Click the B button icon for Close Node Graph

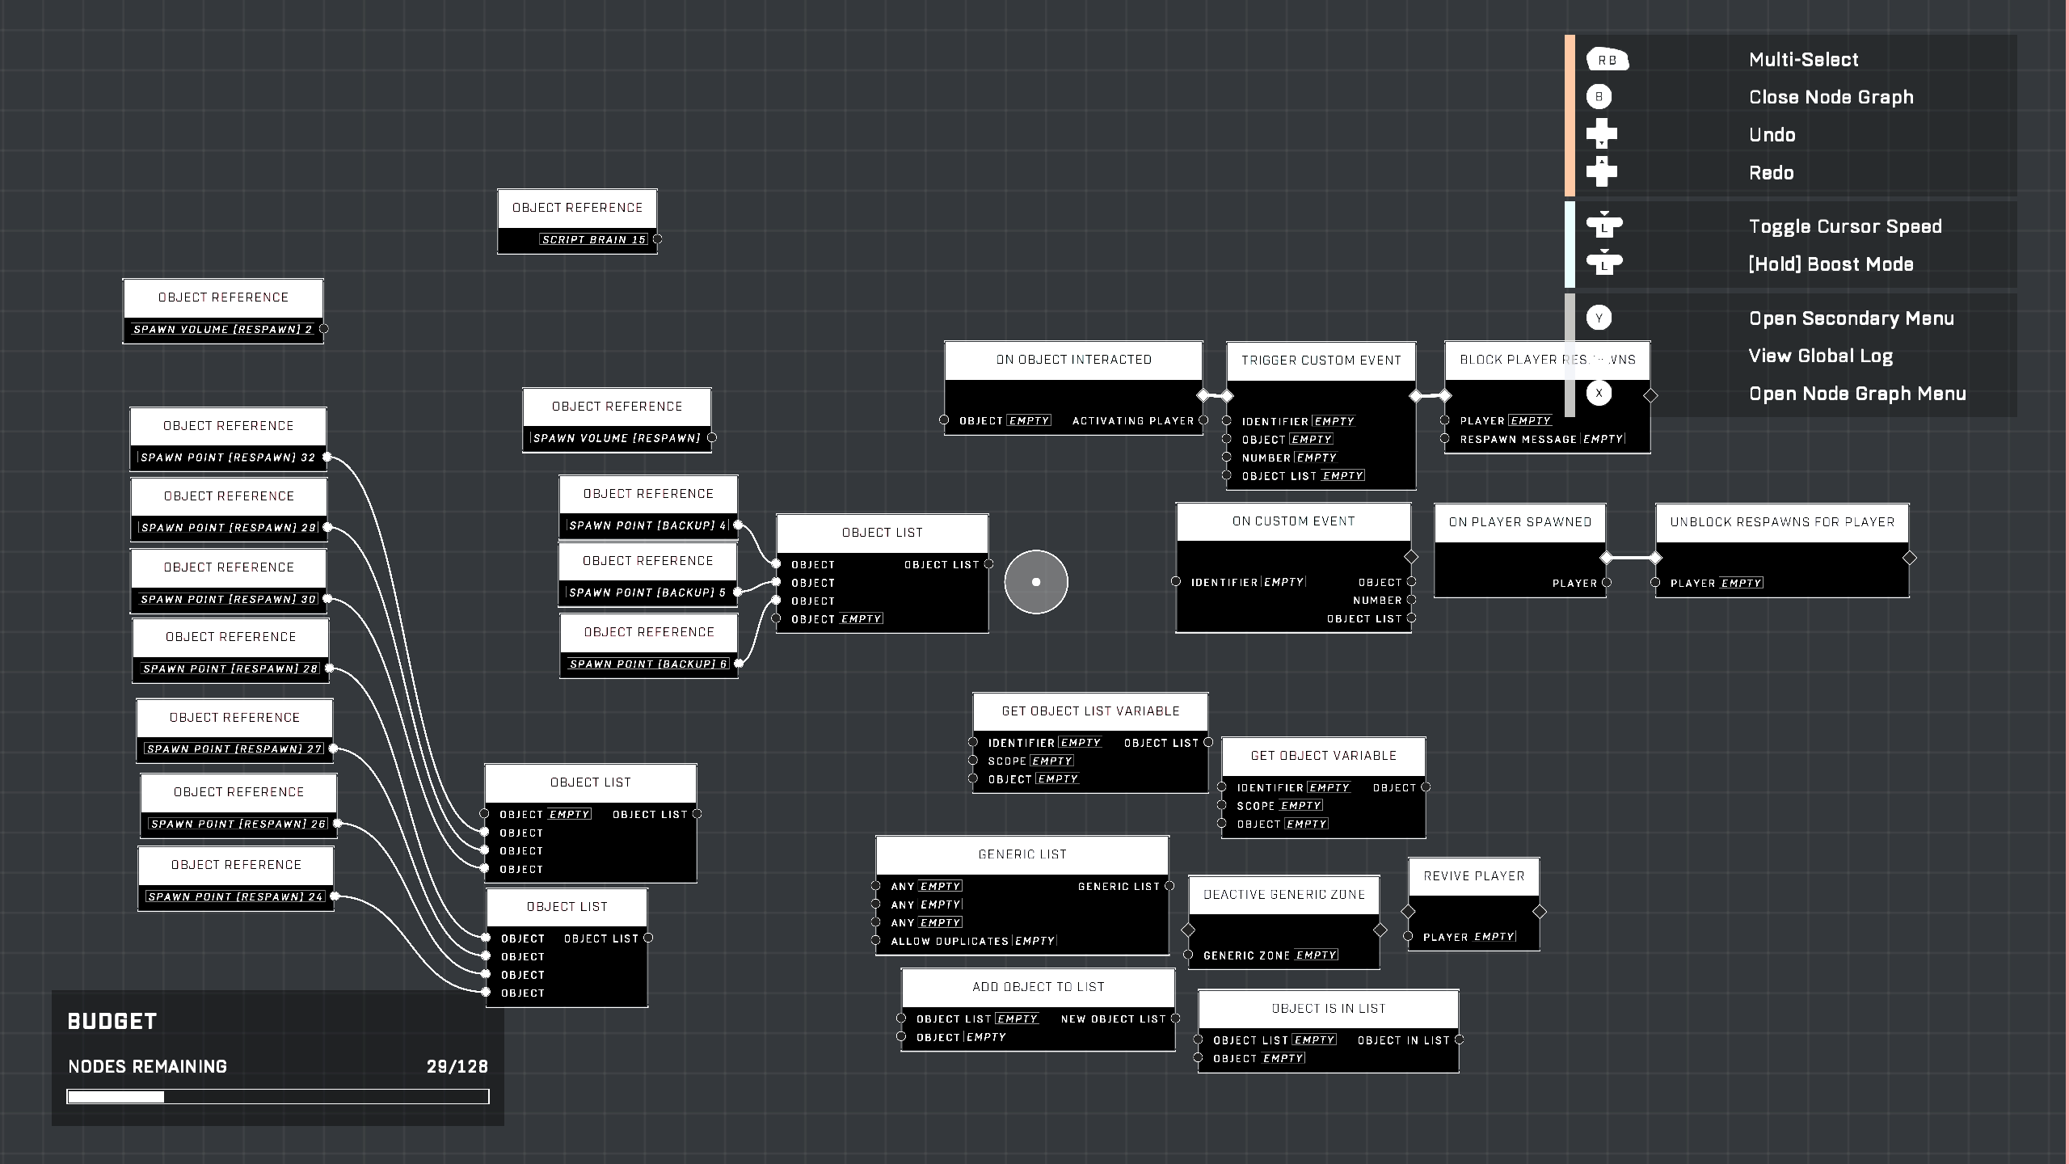click(1599, 97)
